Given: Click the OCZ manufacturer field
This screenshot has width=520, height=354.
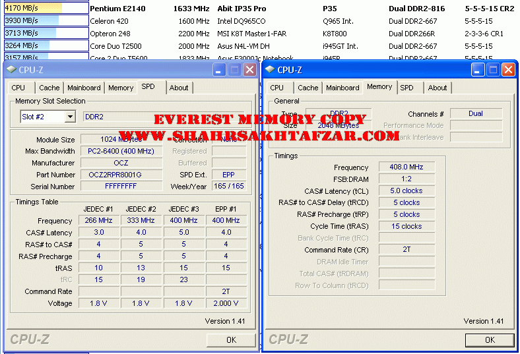Looking at the screenshot, I should [x=121, y=163].
